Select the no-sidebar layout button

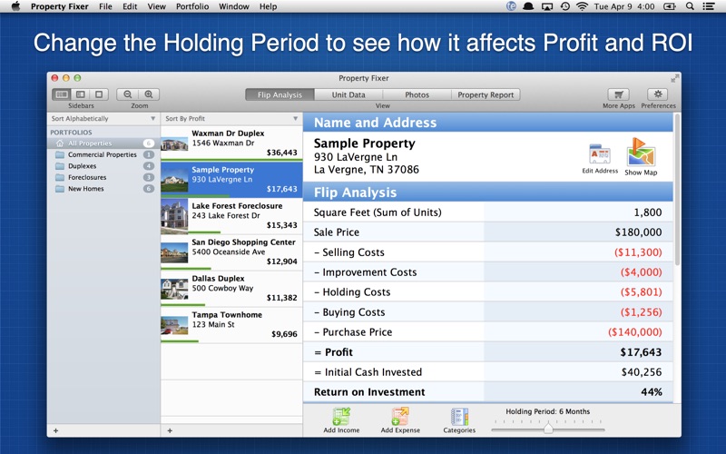(x=99, y=94)
